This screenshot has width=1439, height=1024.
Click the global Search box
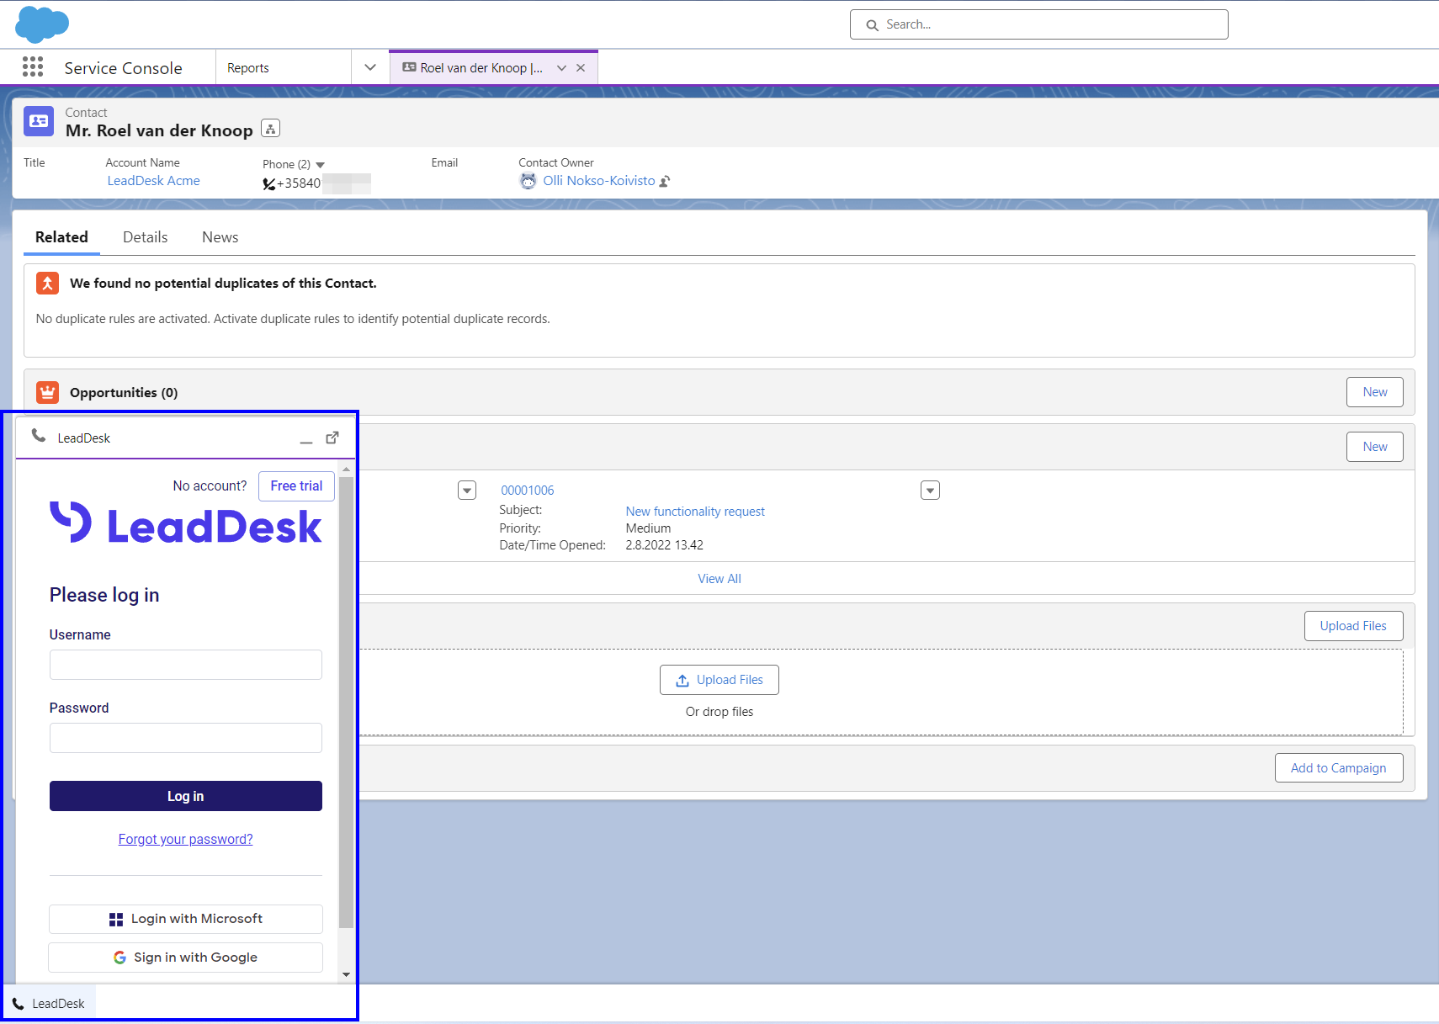pos(1039,24)
